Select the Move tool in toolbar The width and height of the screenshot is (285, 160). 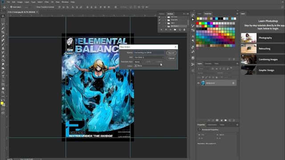[x=3, y=16]
